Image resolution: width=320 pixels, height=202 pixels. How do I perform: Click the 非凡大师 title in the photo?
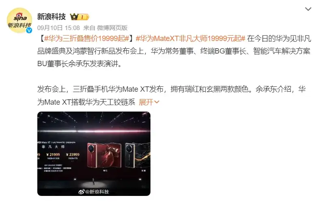click(x=53, y=147)
